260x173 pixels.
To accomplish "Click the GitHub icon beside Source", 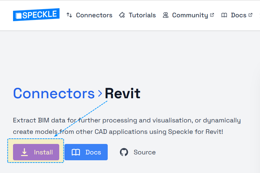I will pos(124,152).
